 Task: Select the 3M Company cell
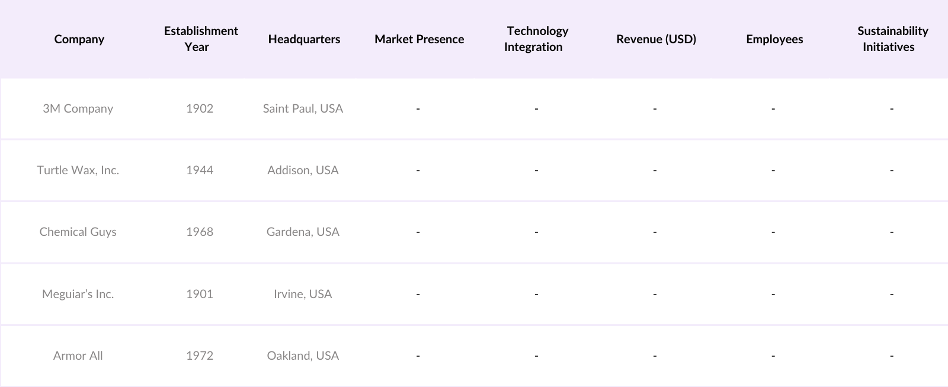point(78,108)
